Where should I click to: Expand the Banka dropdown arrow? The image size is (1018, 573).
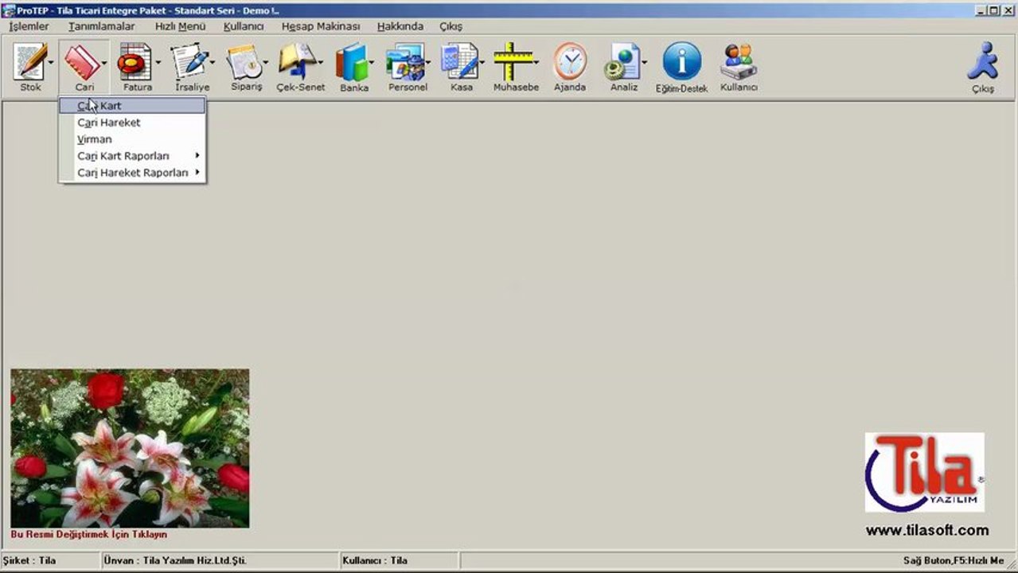coord(372,62)
